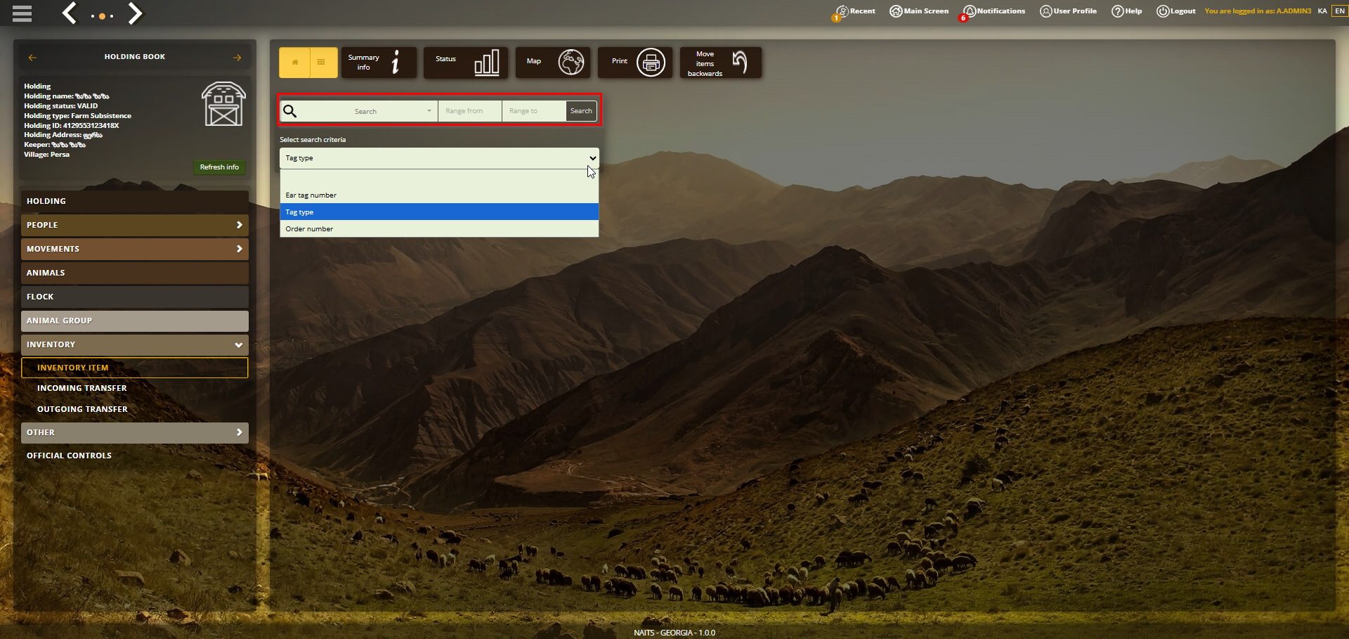Switch to the yellow home view toggle
The image size is (1349, 639).
click(295, 63)
